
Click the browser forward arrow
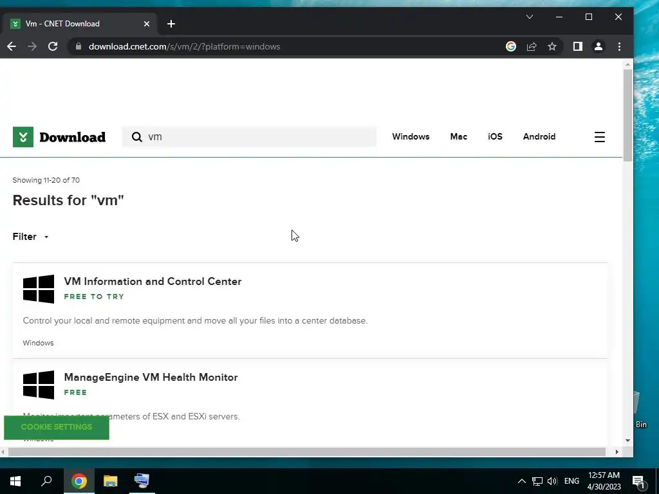[x=32, y=46]
